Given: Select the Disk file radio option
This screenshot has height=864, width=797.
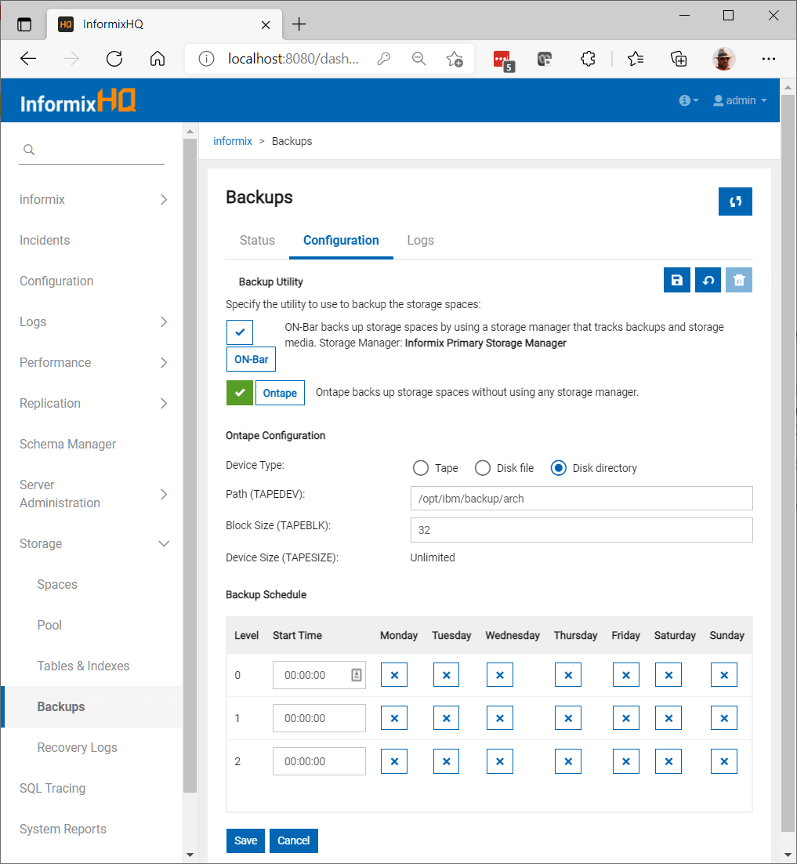Looking at the screenshot, I should coord(483,468).
